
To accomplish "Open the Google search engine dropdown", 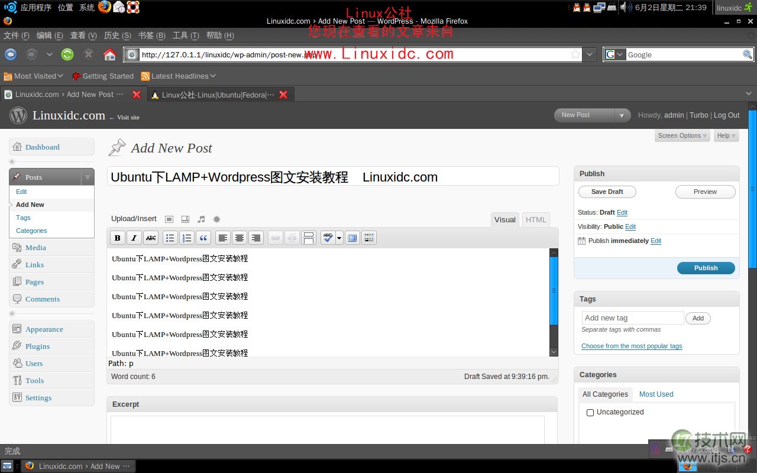I will [x=620, y=54].
